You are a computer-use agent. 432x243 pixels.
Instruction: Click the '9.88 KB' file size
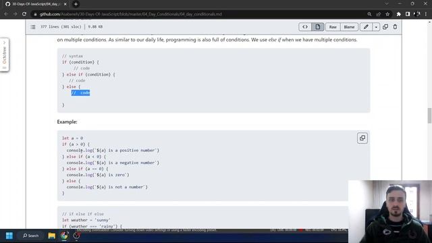pos(95,27)
